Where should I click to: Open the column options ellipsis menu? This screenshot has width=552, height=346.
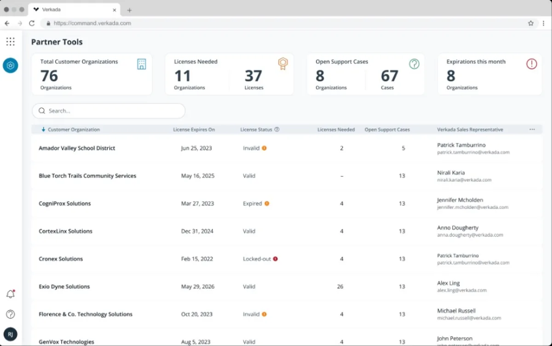[532, 129]
